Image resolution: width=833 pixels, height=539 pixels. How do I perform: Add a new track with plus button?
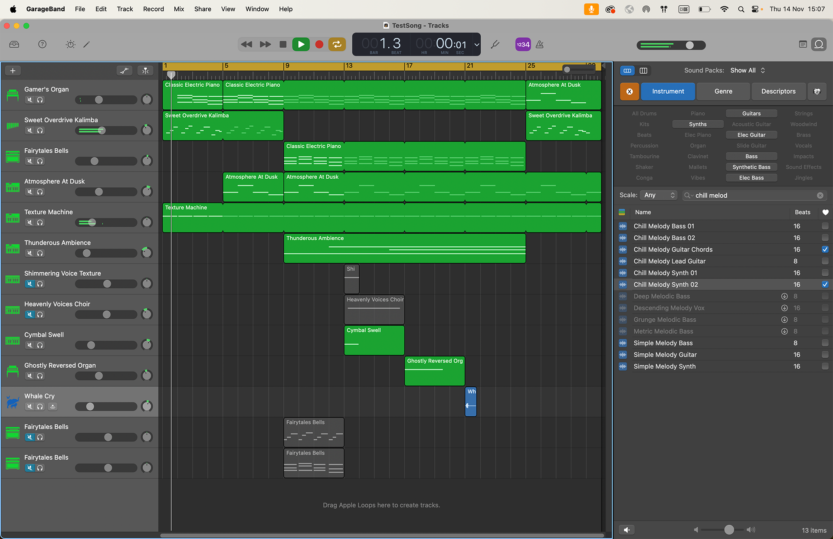tap(13, 71)
